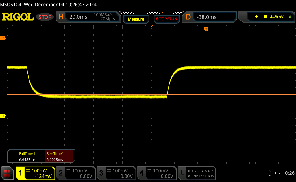Click the orange trigger level marker on left edge

(x=3, y=39)
